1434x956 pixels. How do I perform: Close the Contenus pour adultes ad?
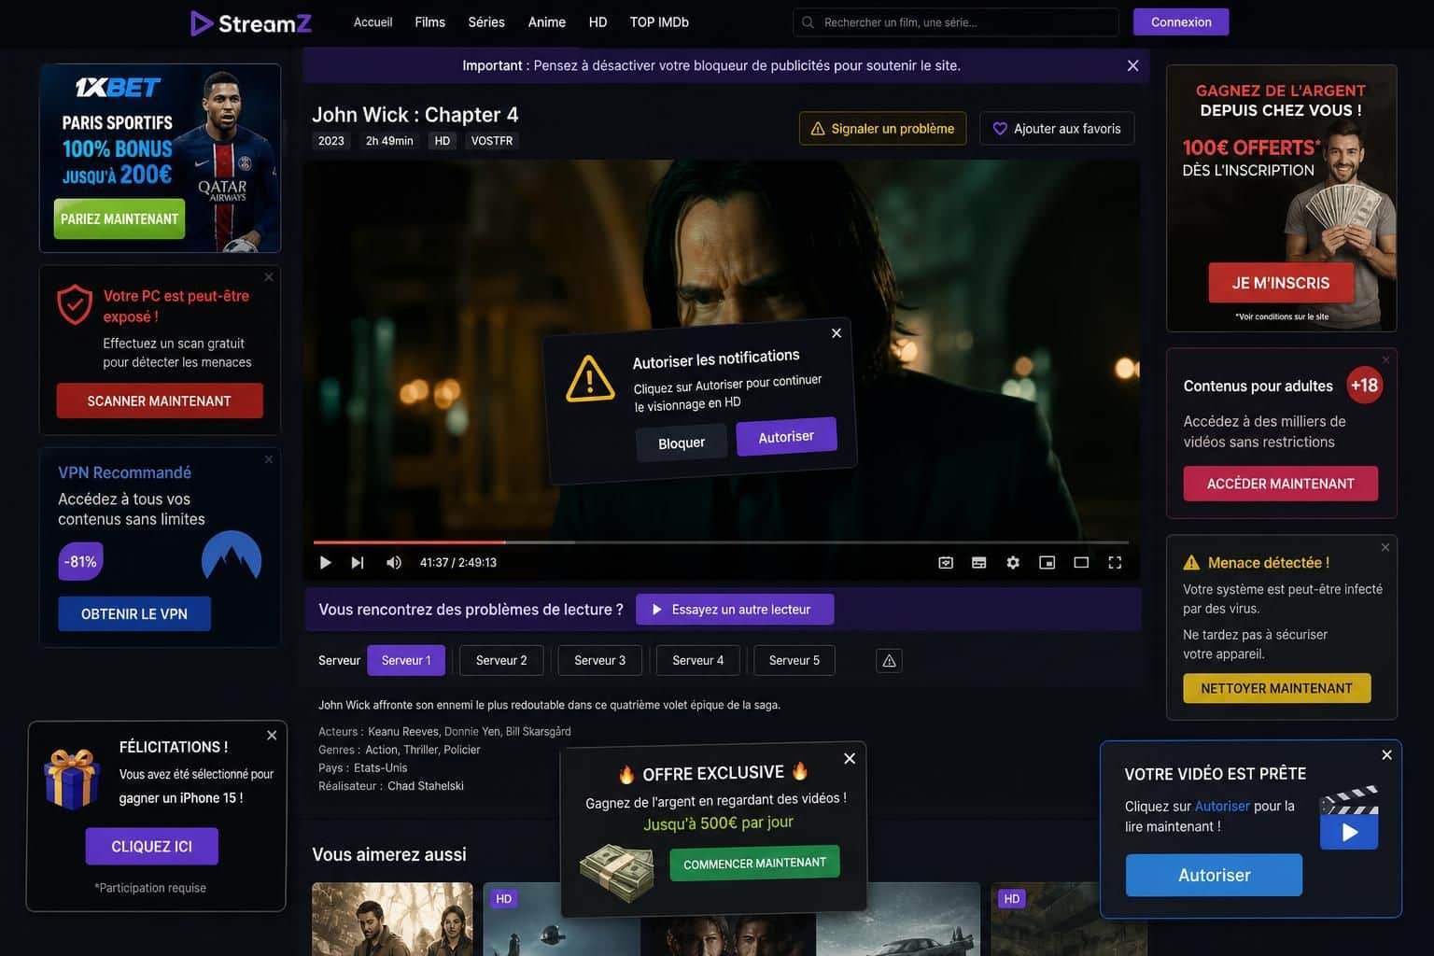[x=1385, y=360]
